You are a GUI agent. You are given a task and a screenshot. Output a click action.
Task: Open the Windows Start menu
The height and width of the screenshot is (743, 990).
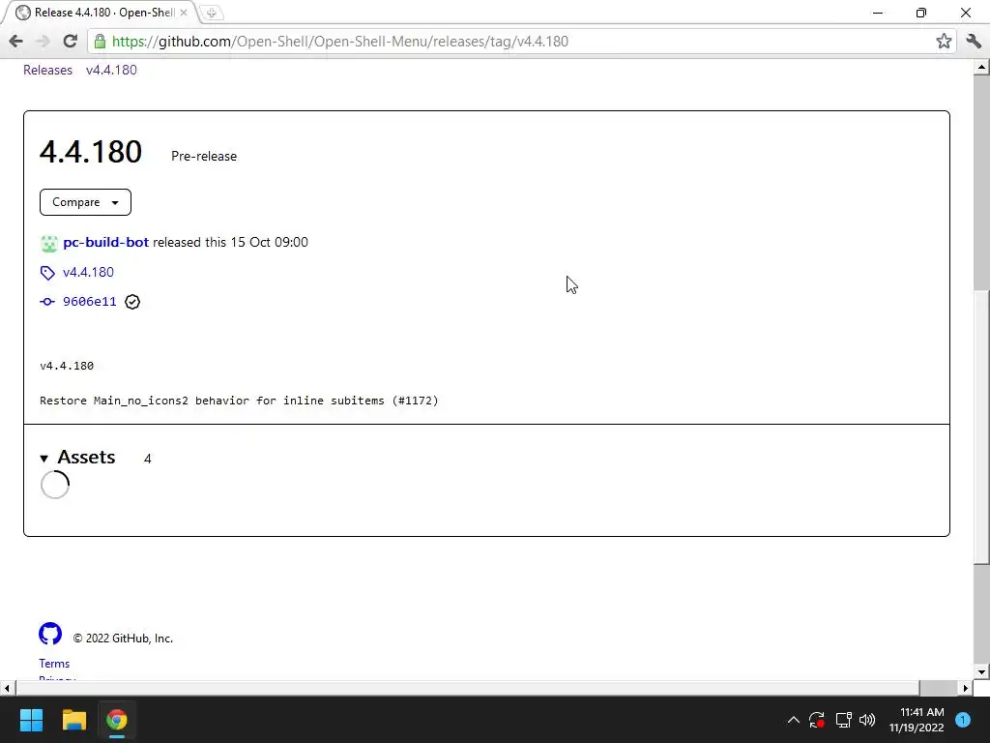click(31, 720)
